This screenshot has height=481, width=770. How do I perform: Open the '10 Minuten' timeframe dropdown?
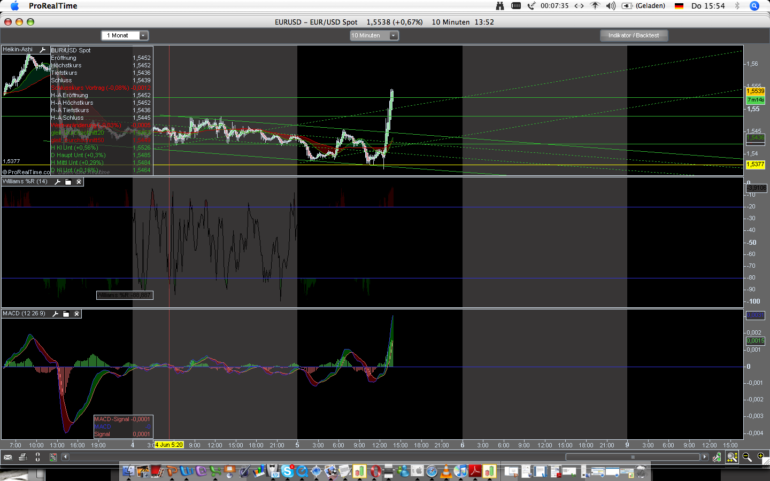(x=374, y=35)
